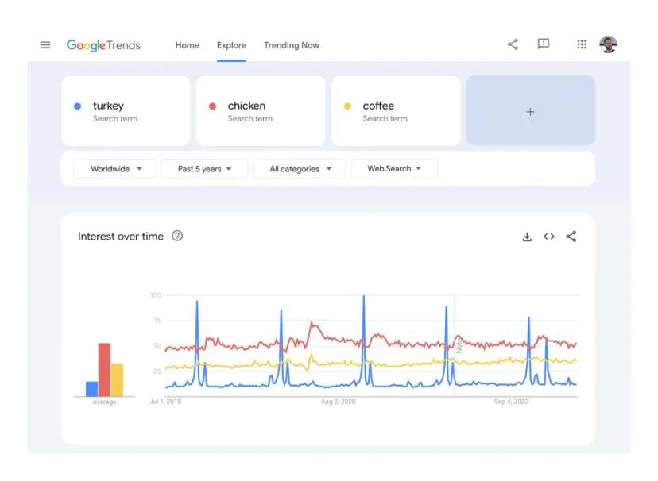Open help for Interest over time
658x481 pixels.
pos(177,236)
